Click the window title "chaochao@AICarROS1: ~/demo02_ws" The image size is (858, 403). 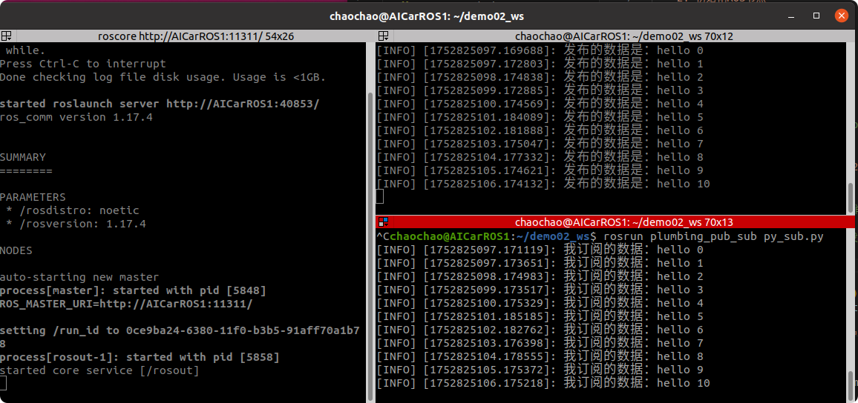[x=427, y=16]
